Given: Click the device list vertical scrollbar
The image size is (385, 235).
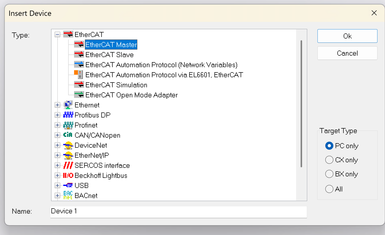Looking at the screenshot, I should [x=301, y=104].
